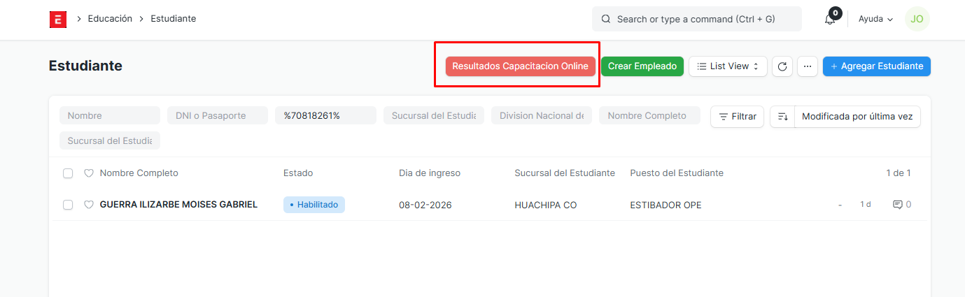Screen dimensions: 965x297
Task: Click the refresh list icon
Action: pos(782,66)
